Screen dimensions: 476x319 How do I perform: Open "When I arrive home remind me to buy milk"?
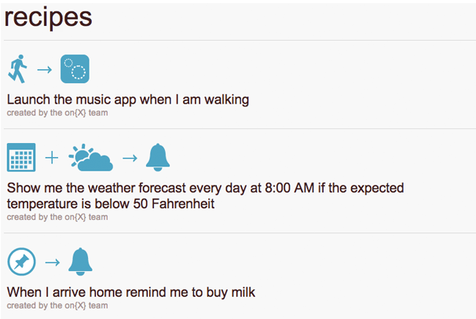[131, 292]
